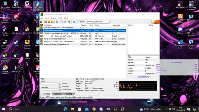Select the GTA IRONMANZING server row
199x112 pixels.
click(83, 33)
